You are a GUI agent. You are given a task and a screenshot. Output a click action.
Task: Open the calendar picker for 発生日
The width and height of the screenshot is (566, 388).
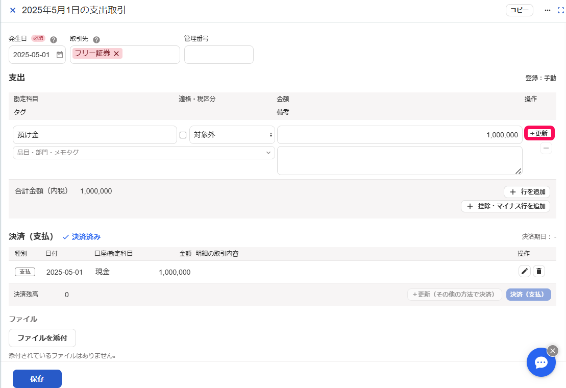[x=60, y=55]
